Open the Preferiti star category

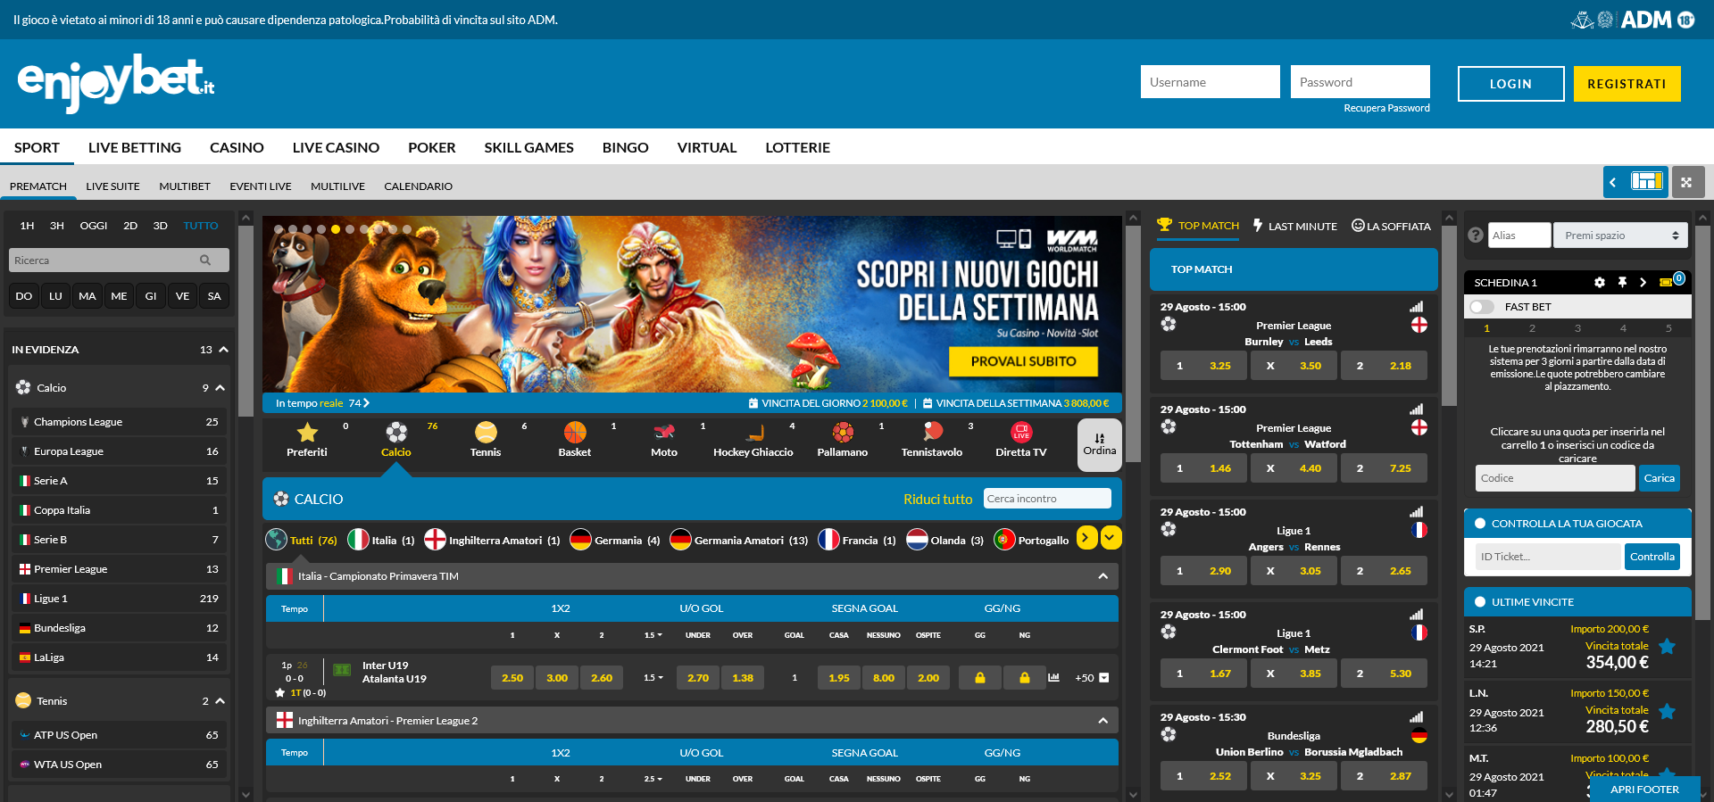tap(307, 439)
